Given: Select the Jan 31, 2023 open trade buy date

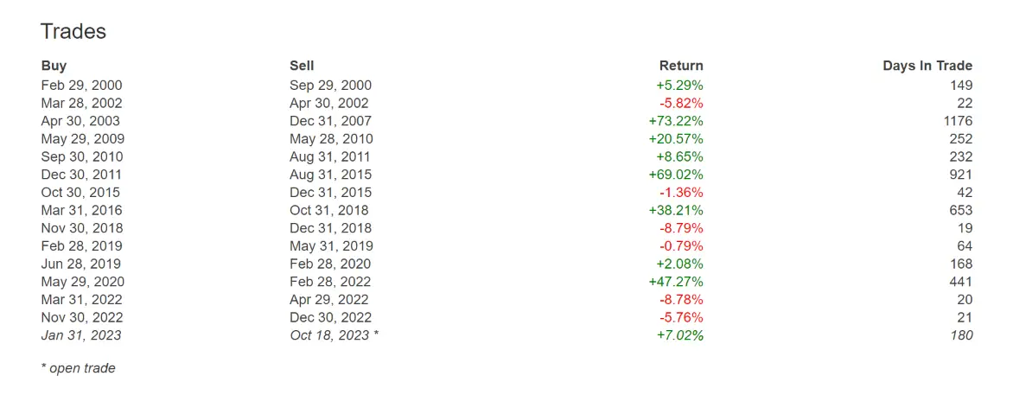Looking at the screenshot, I should 80,335.
